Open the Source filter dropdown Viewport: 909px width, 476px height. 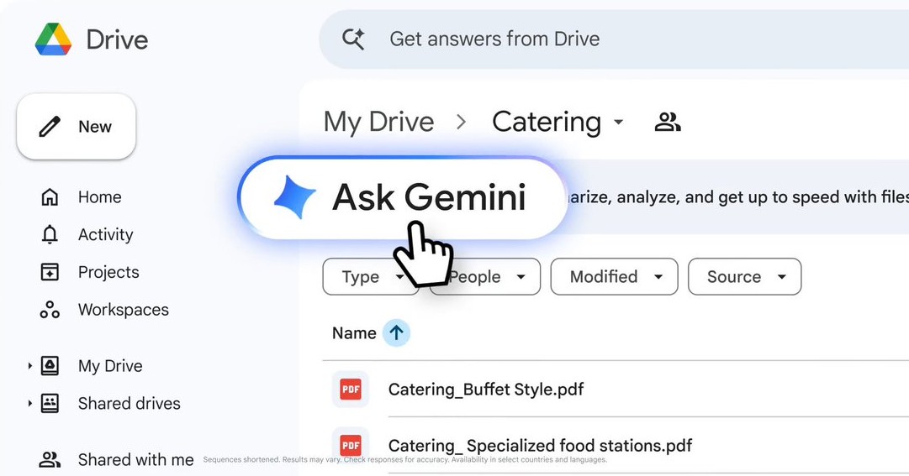(744, 277)
